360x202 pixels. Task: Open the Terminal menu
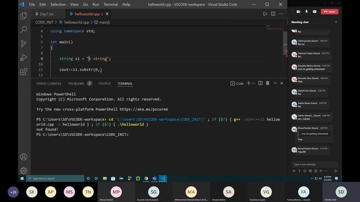click(x=111, y=4)
